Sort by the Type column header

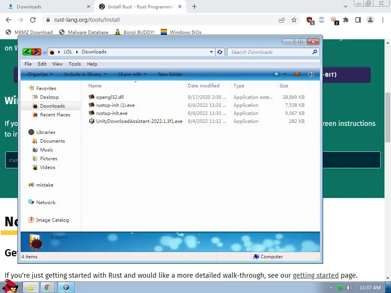pyautogui.click(x=239, y=86)
